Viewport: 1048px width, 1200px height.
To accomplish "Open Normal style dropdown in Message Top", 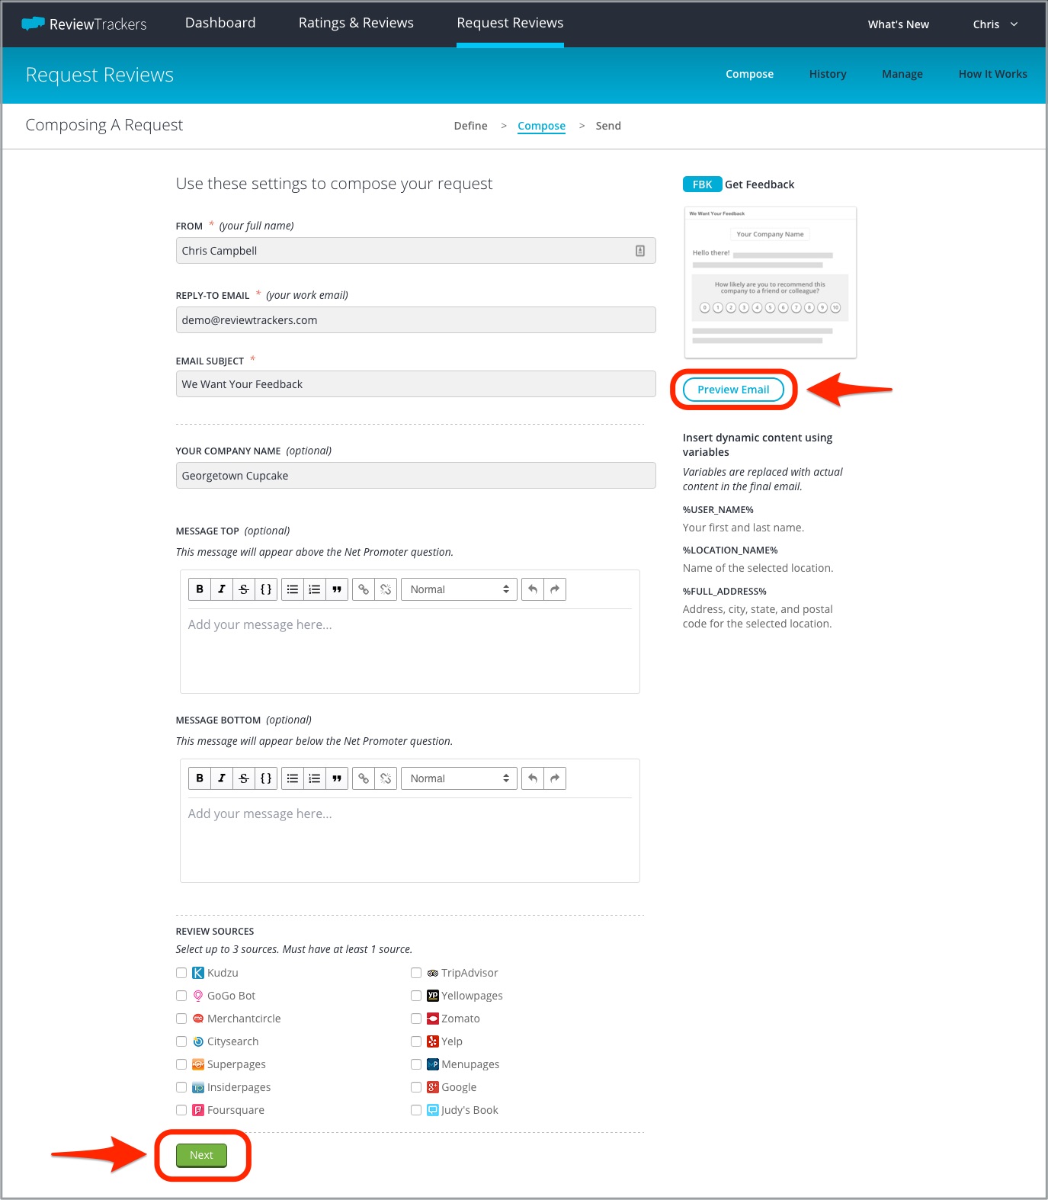I will (459, 589).
